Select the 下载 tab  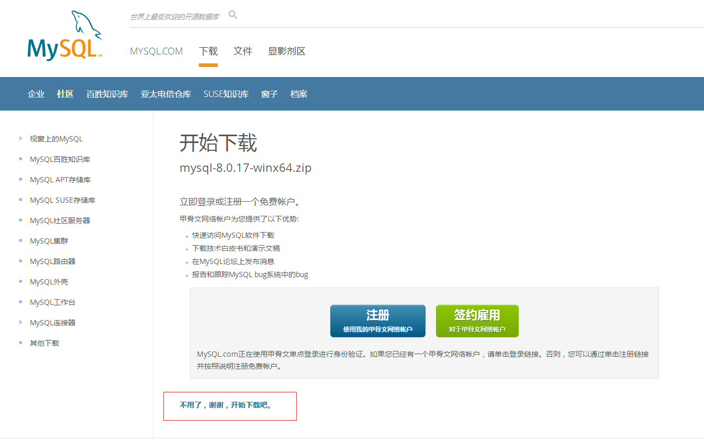pyautogui.click(x=208, y=51)
